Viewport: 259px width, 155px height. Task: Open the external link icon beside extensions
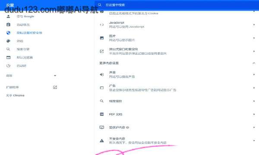pos(55,87)
